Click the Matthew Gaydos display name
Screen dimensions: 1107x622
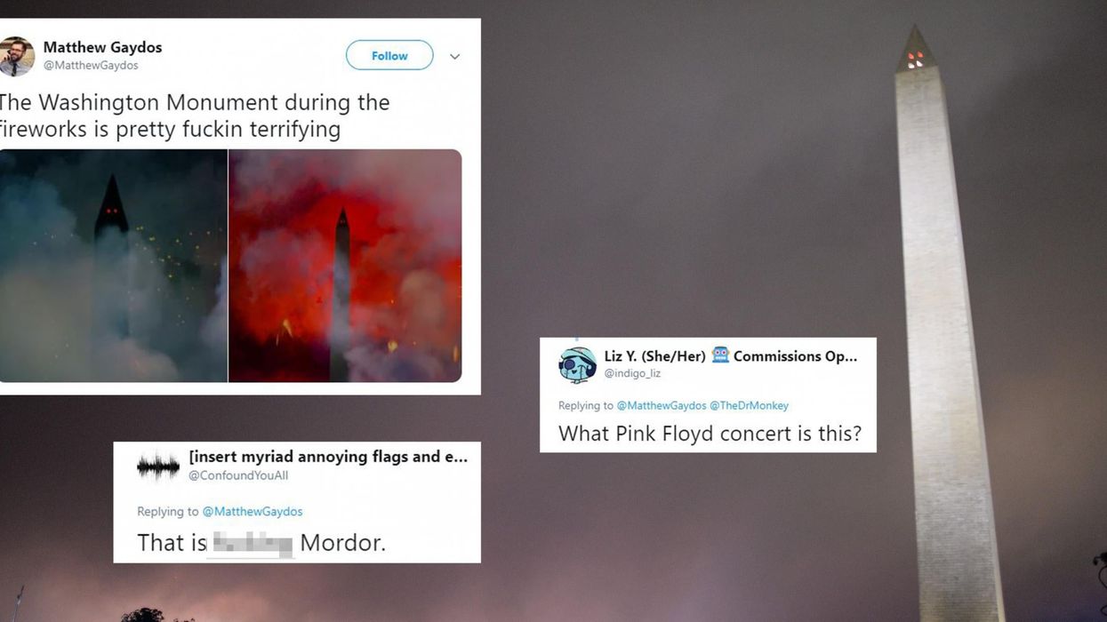102,47
